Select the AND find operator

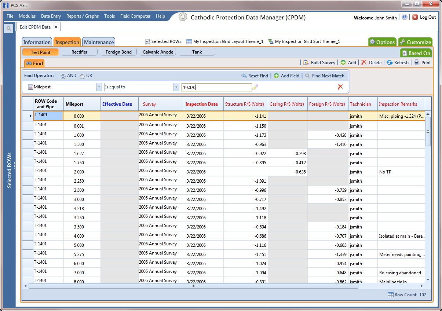pyautogui.click(x=63, y=76)
